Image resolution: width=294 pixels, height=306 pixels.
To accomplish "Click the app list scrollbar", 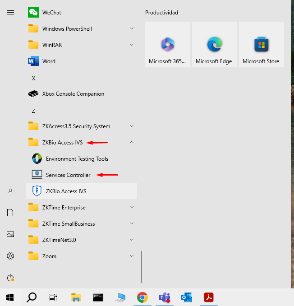I will (x=142, y=267).
